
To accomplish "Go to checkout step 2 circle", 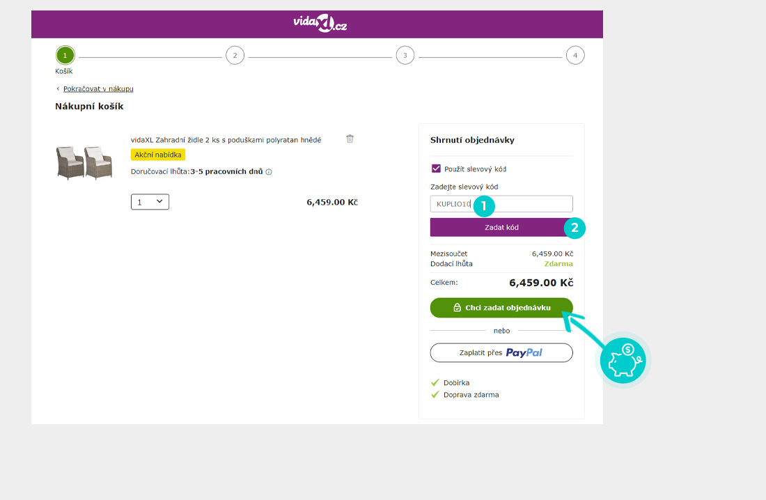I will (235, 55).
